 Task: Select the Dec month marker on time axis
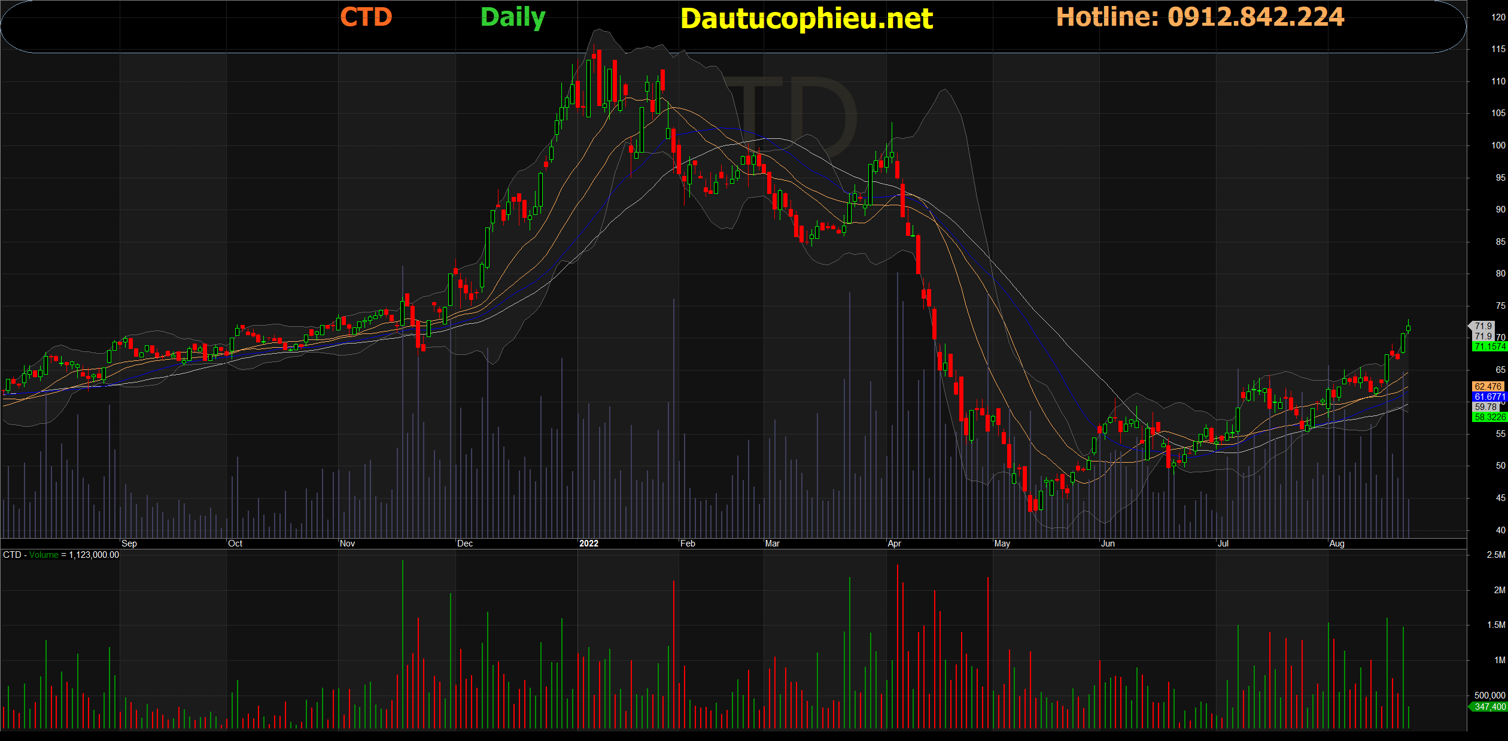[465, 543]
